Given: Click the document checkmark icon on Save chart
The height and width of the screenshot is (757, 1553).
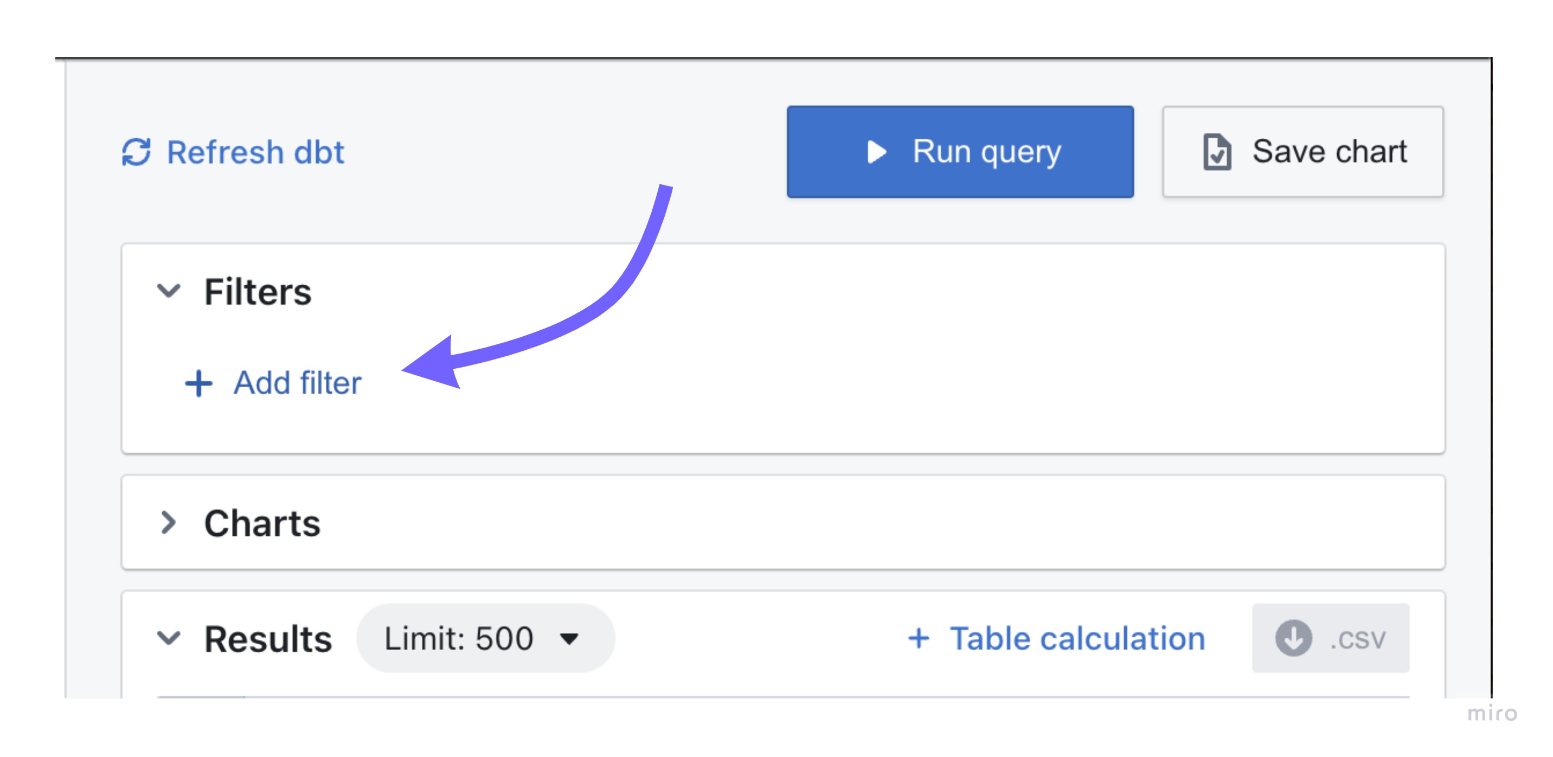Looking at the screenshot, I should pos(1217,152).
